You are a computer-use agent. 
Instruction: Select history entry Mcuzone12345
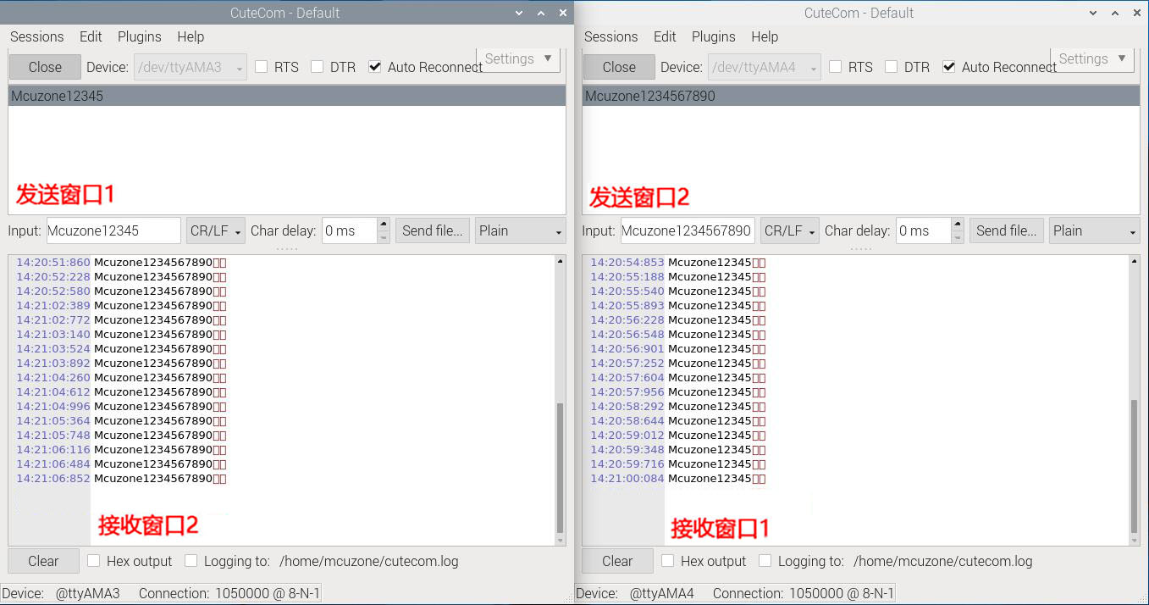point(287,96)
